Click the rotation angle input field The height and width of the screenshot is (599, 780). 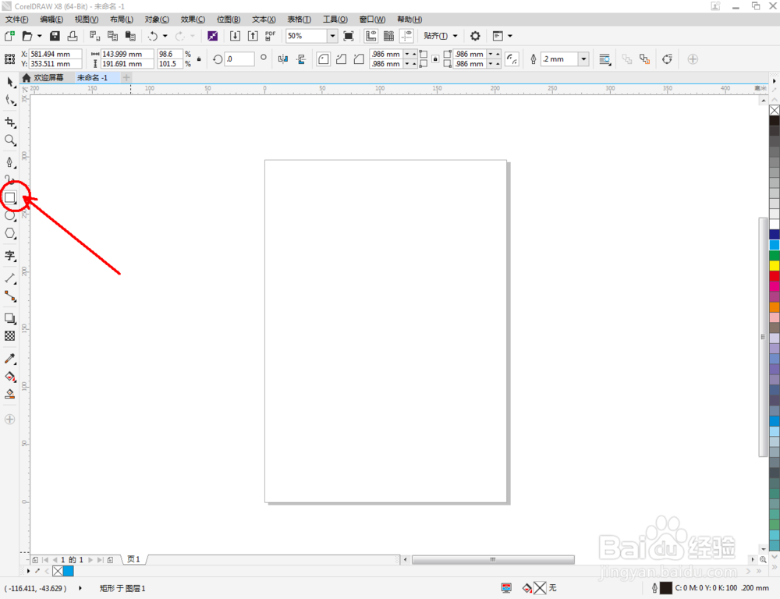pos(239,59)
